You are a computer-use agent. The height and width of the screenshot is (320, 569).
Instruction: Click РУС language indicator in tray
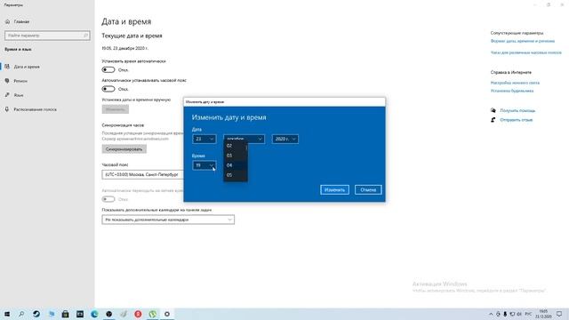[x=528, y=314]
